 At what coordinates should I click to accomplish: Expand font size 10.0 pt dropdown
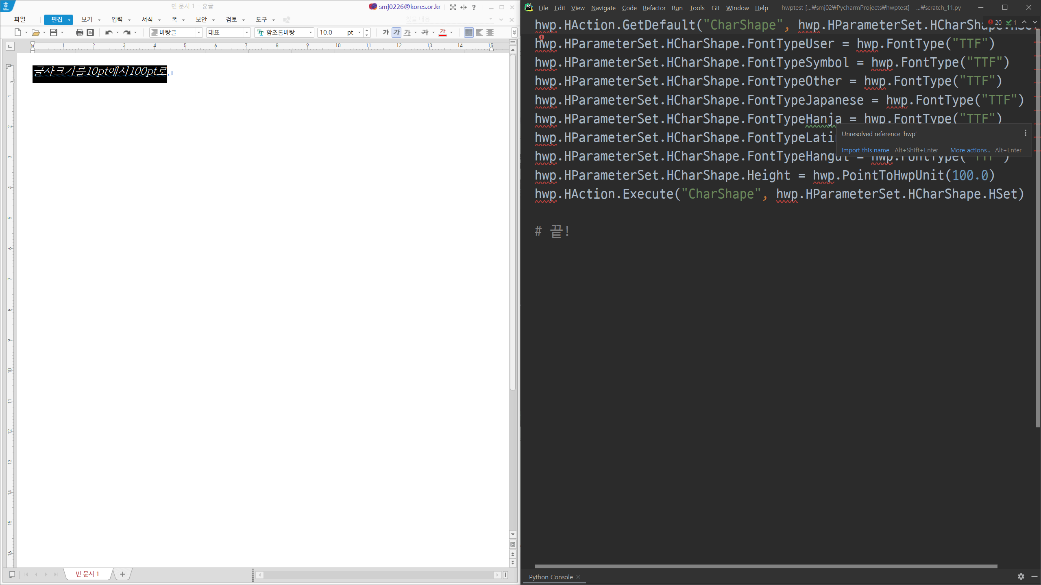pyautogui.click(x=359, y=32)
